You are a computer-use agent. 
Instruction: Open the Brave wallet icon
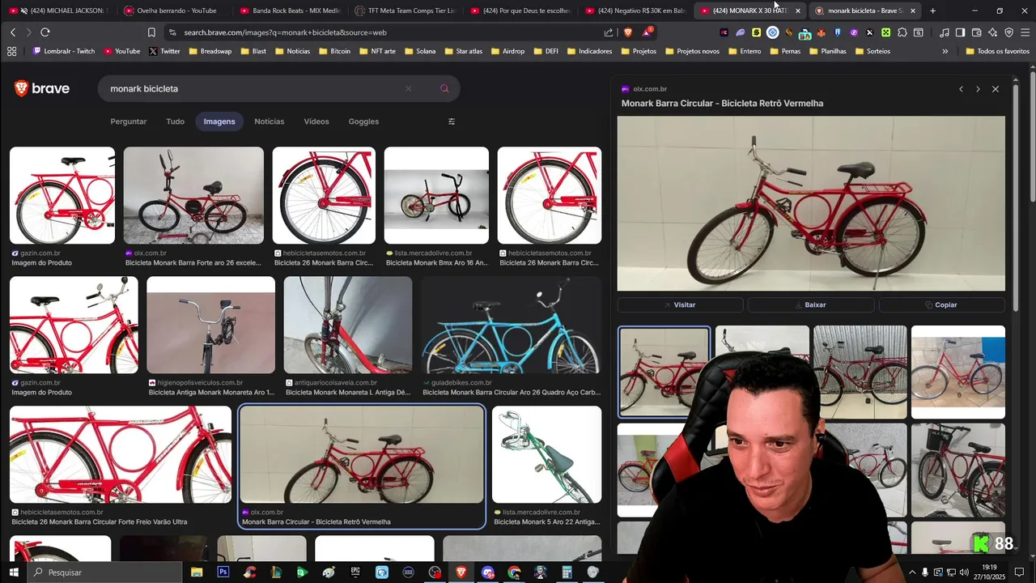976,32
